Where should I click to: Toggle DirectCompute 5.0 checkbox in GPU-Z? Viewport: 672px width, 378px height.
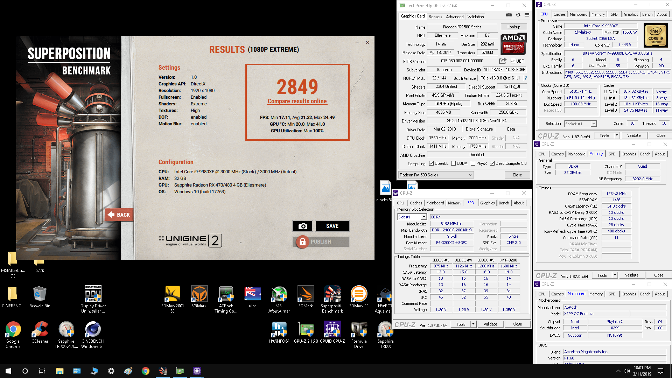pyautogui.click(x=492, y=163)
